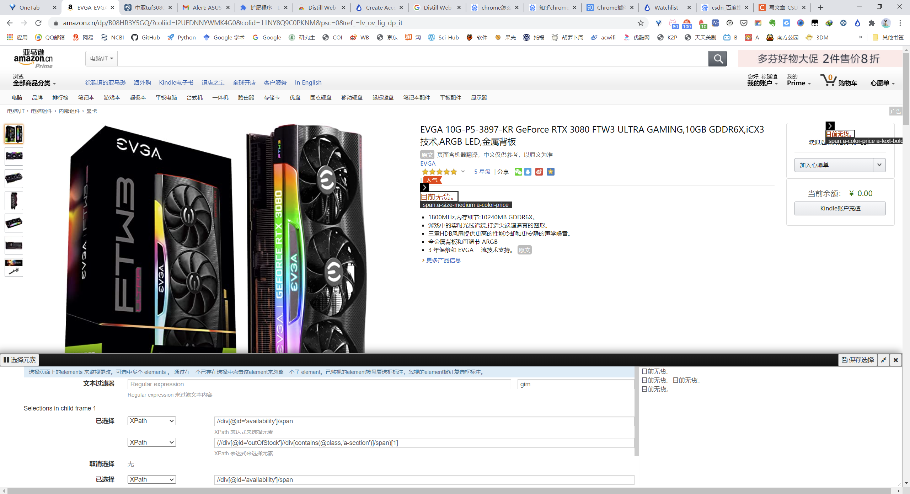910x494 pixels.
Task: Expand the 心愿单 dropdown
Action: click(882, 83)
